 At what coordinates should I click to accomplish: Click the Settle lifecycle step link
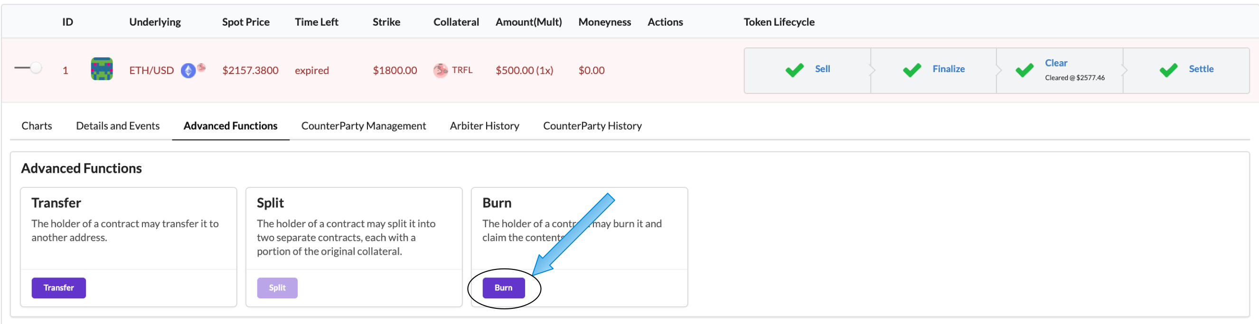(1201, 69)
